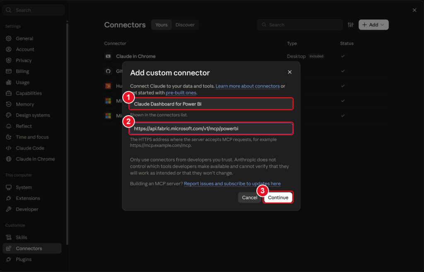Click the Included badge
Viewport: 424px width, 272px height.
[316, 56]
